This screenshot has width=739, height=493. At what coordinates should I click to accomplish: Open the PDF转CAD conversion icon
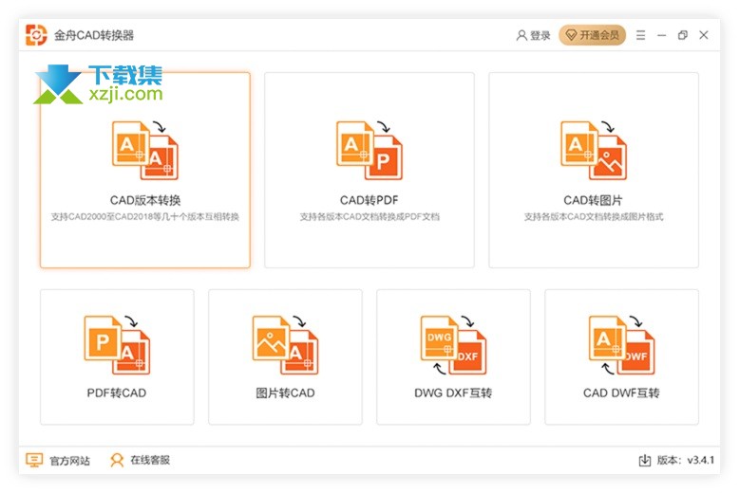[x=117, y=346]
